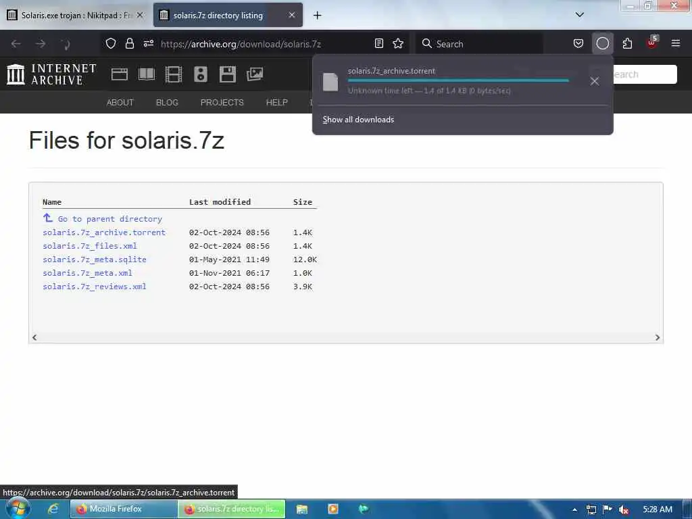Open the Software (floppy disk) media icon
Viewport: 692px width, 519px height.
227,74
